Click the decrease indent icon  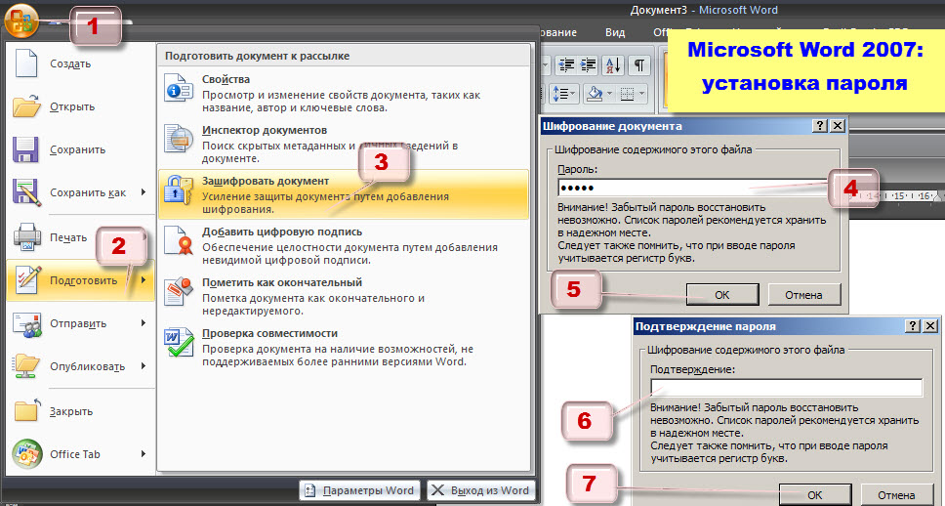point(566,65)
